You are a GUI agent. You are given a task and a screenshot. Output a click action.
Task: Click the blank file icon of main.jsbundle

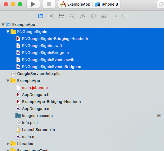pyautogui.click(x=18, y=88)
